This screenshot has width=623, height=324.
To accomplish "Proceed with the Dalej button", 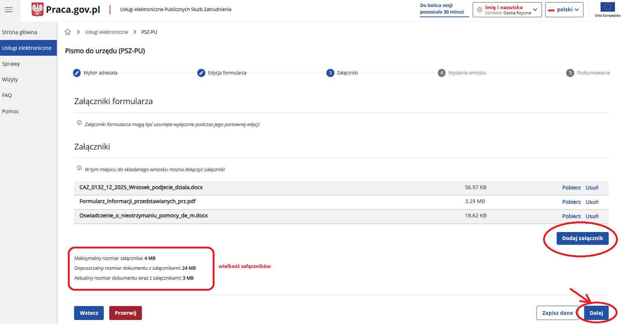I will point(596,313).
